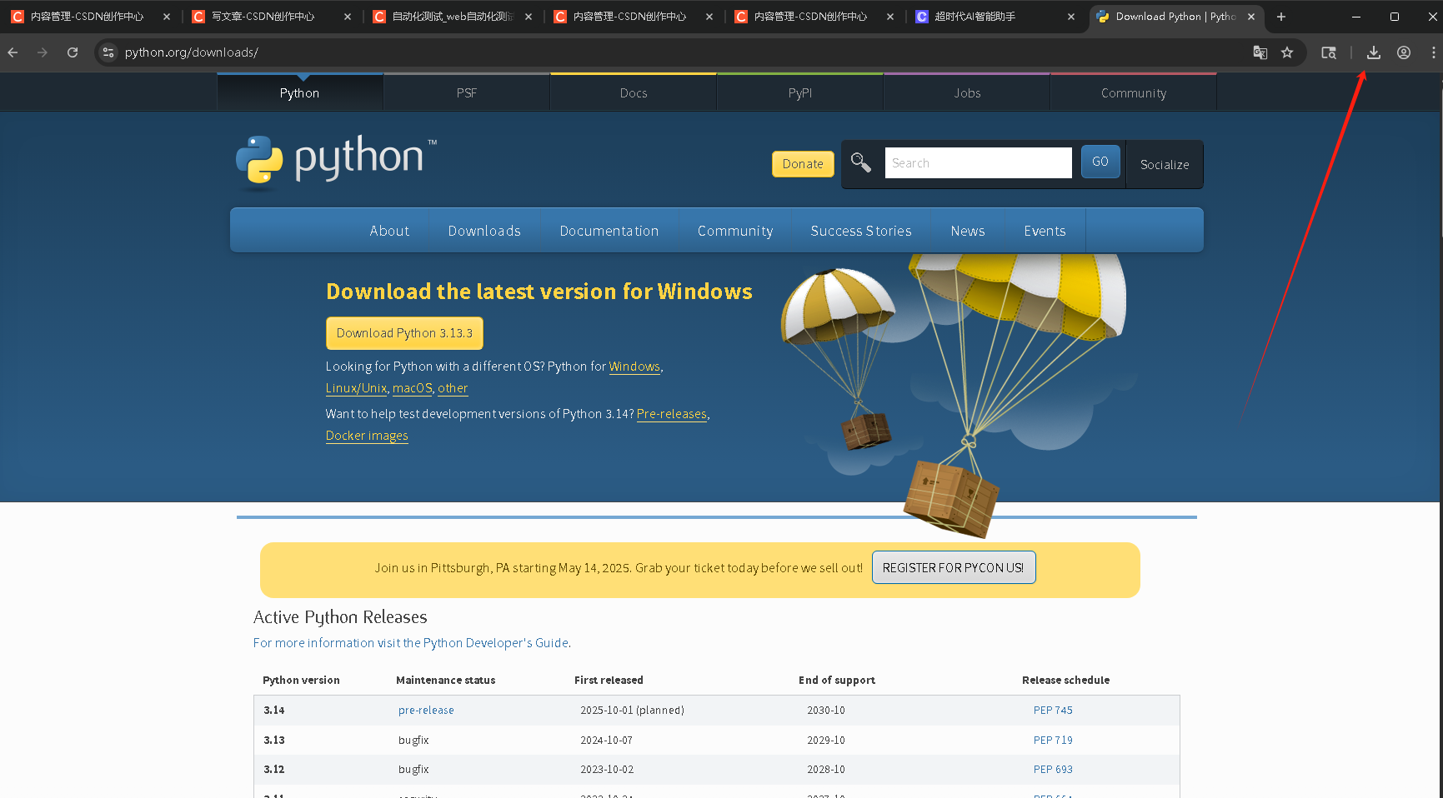Open the PEP 745 link
1443x798 pixels.
click(x=1053, y=711)
